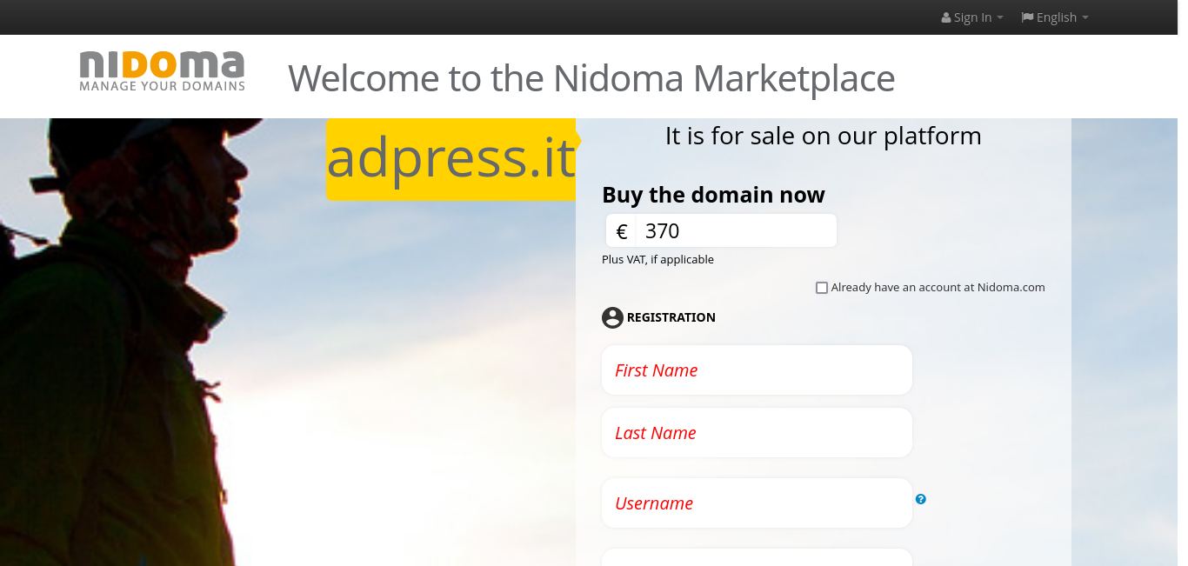
Task: Check the already have an account checkbox
Action: pos(822,288)
